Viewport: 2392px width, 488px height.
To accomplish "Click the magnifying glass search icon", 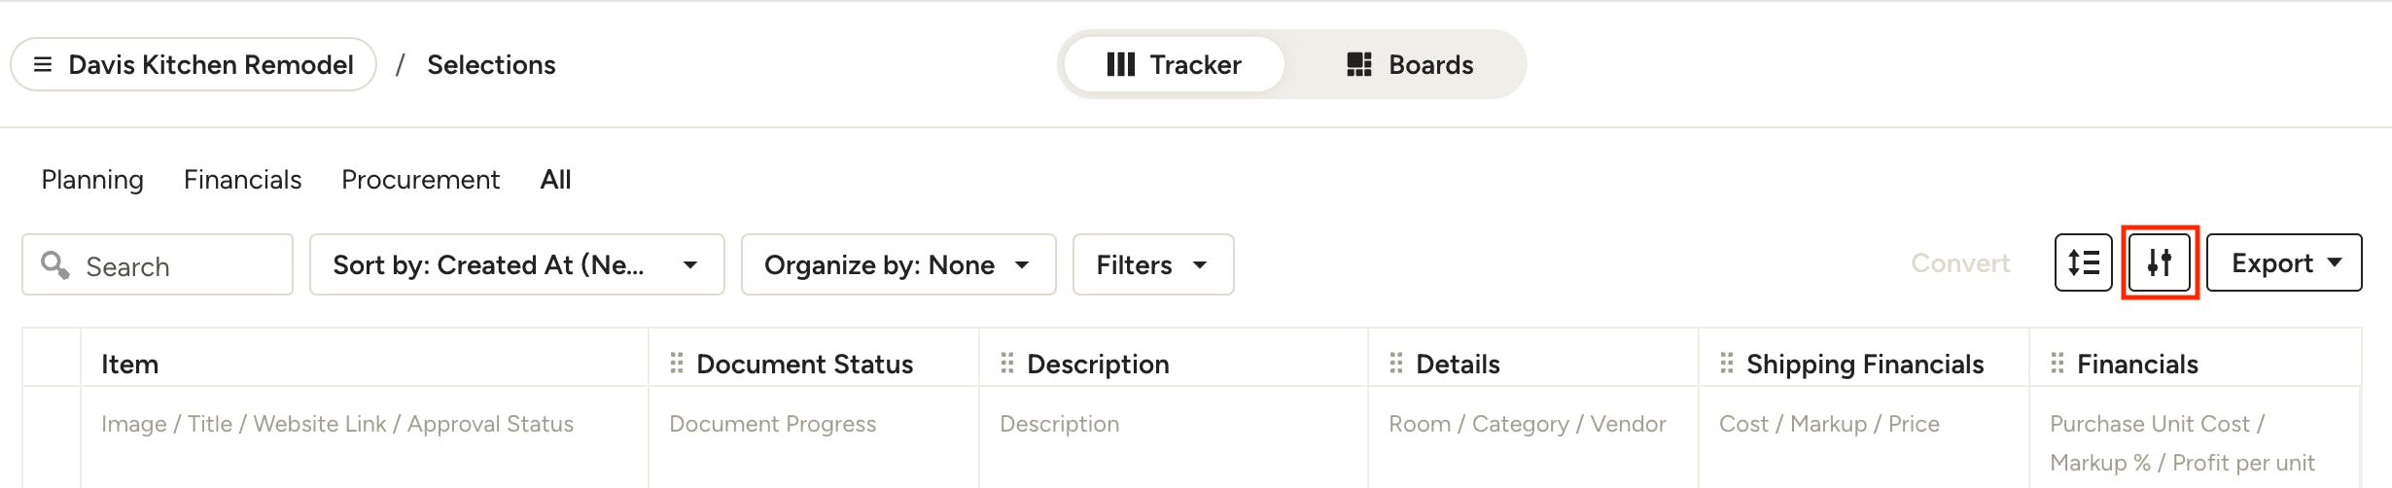I will [x=55, y=264].
